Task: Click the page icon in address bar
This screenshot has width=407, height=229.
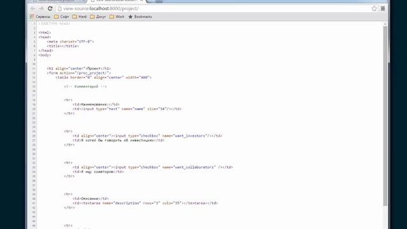Action: (60, 8)
